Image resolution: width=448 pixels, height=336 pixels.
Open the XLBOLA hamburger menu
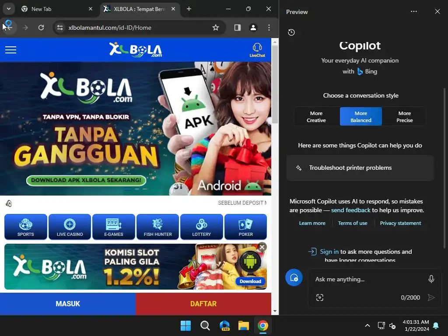point(10,50)
